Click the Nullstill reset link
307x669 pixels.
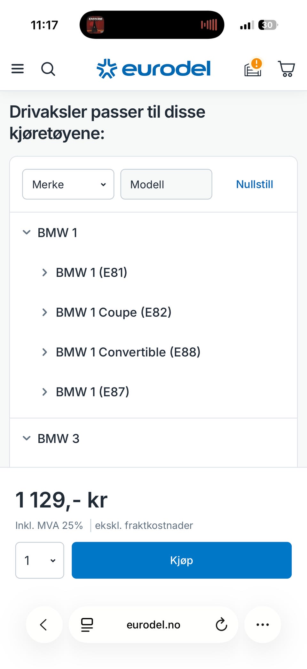coord(255,184)
